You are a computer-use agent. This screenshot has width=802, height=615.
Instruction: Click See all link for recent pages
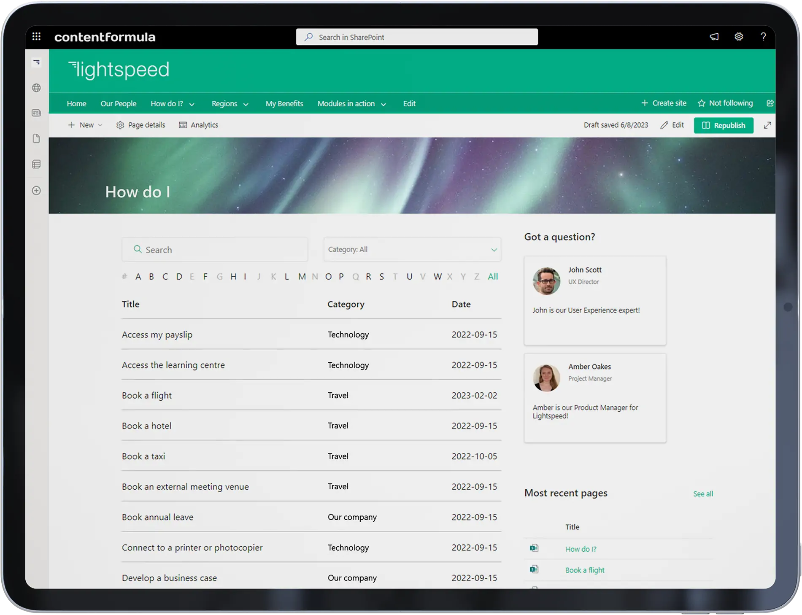click(x=703, y=494)
